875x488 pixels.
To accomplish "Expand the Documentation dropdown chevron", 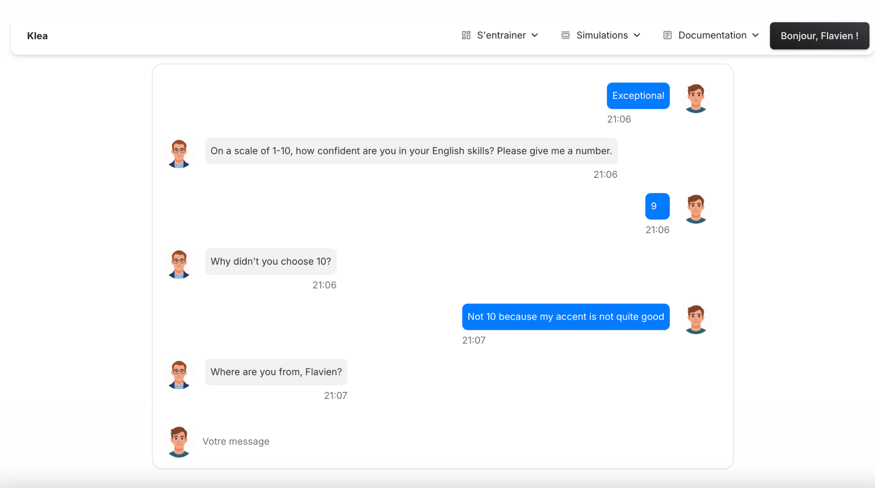I will 755,35.
